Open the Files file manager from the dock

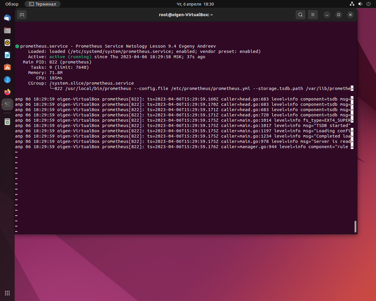pos(7,30)
